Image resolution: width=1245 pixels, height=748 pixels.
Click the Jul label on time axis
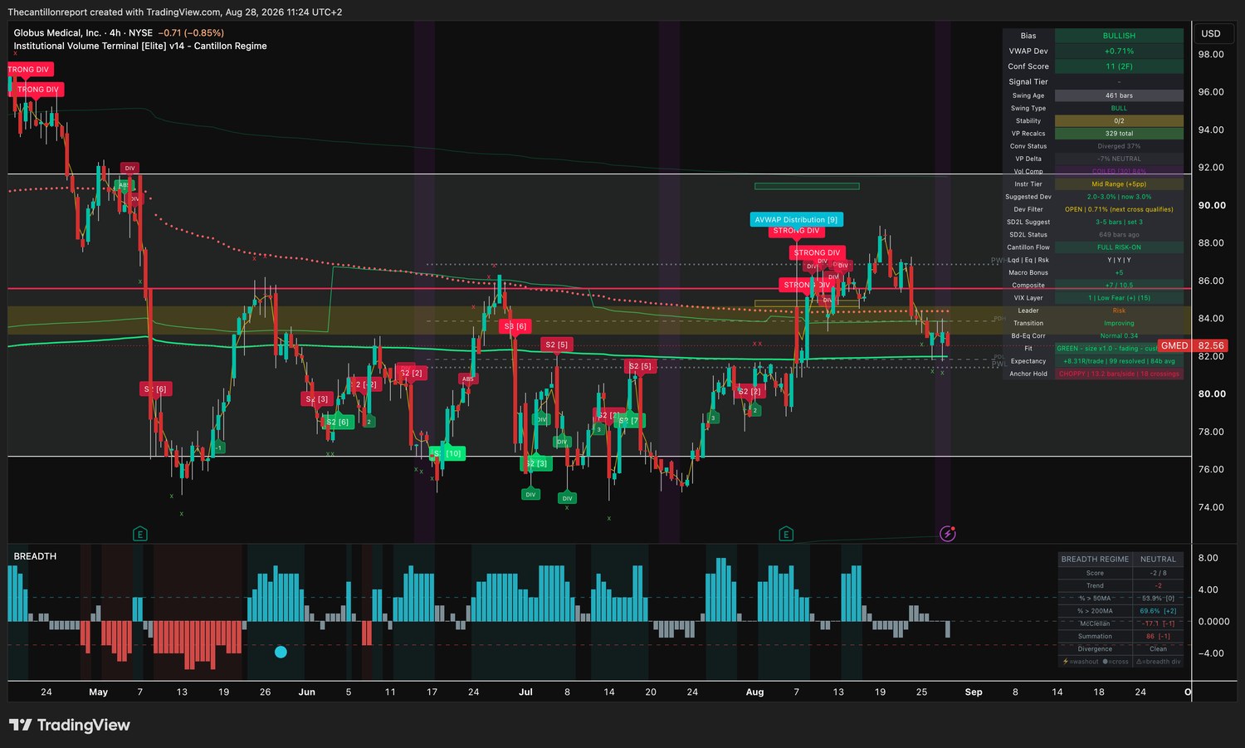525,692
